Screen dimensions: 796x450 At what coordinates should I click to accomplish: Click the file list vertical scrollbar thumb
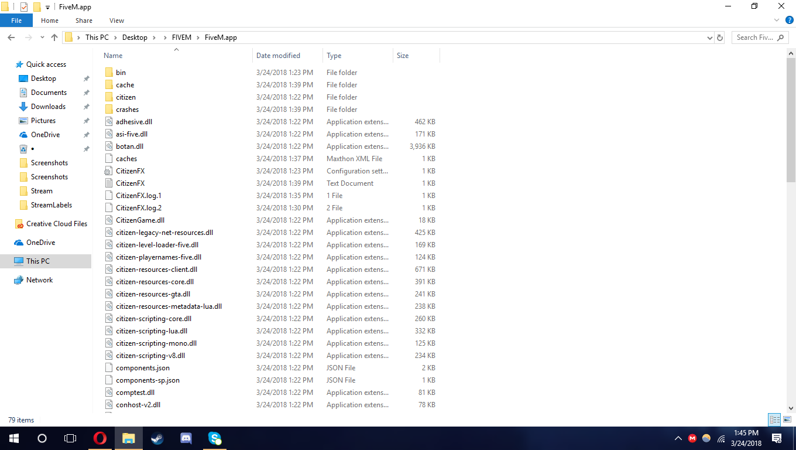(791, 120)
